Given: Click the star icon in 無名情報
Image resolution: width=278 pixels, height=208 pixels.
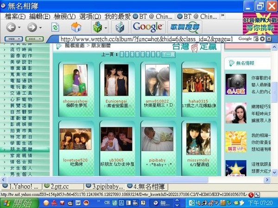Looking at the screenshot, I should [x=236, y=168].
